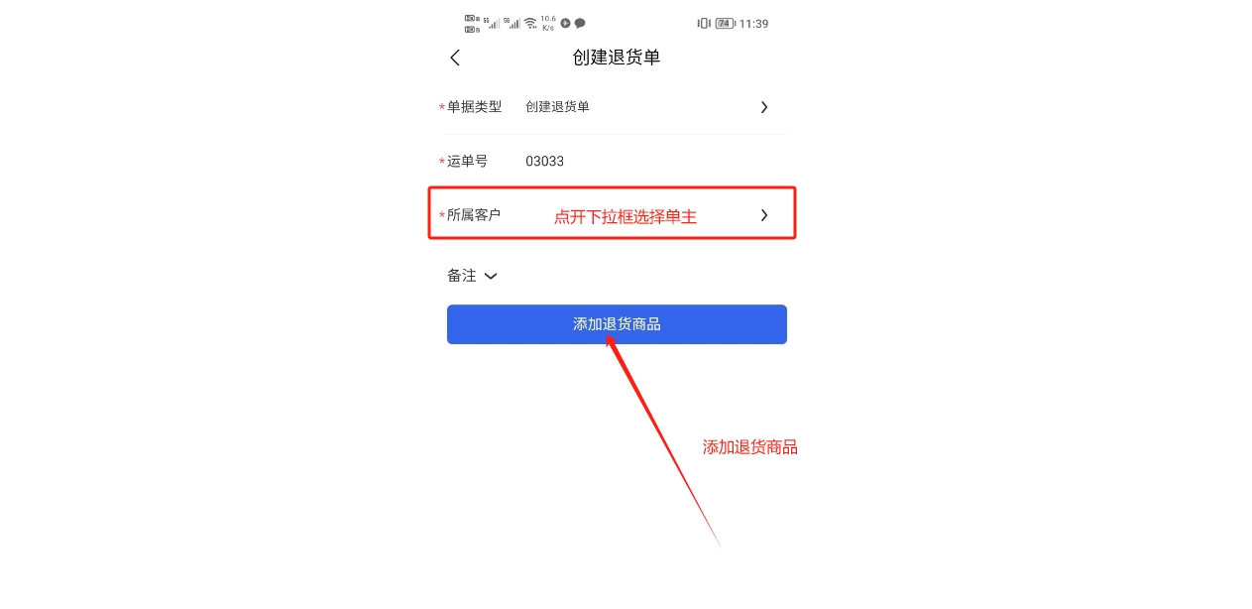Tap the battery indicator icon
This screenshot has width=1252, height=609.
[725, 23]
